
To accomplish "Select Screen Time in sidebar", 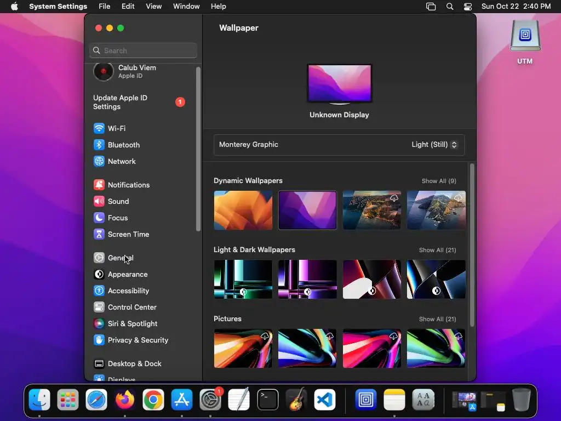I will tap(121, 234).
